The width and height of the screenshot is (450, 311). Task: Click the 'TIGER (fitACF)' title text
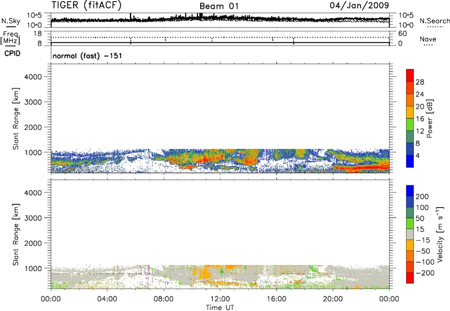pos(87,5)
